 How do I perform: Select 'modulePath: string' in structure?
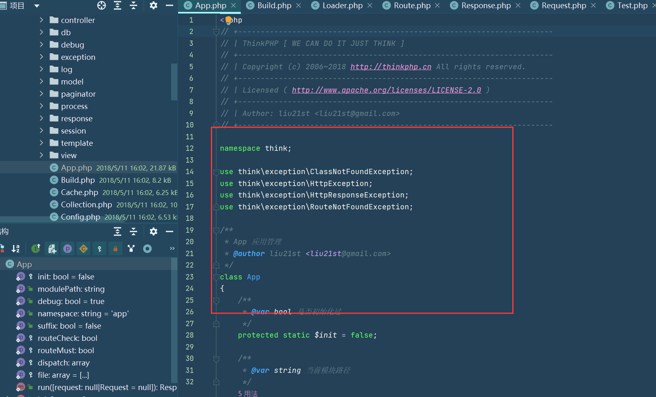[x=71, y=289]
